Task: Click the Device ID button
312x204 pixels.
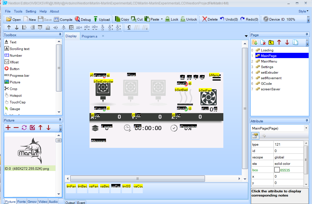Action: pyautogui.click(x=274, y=19)
